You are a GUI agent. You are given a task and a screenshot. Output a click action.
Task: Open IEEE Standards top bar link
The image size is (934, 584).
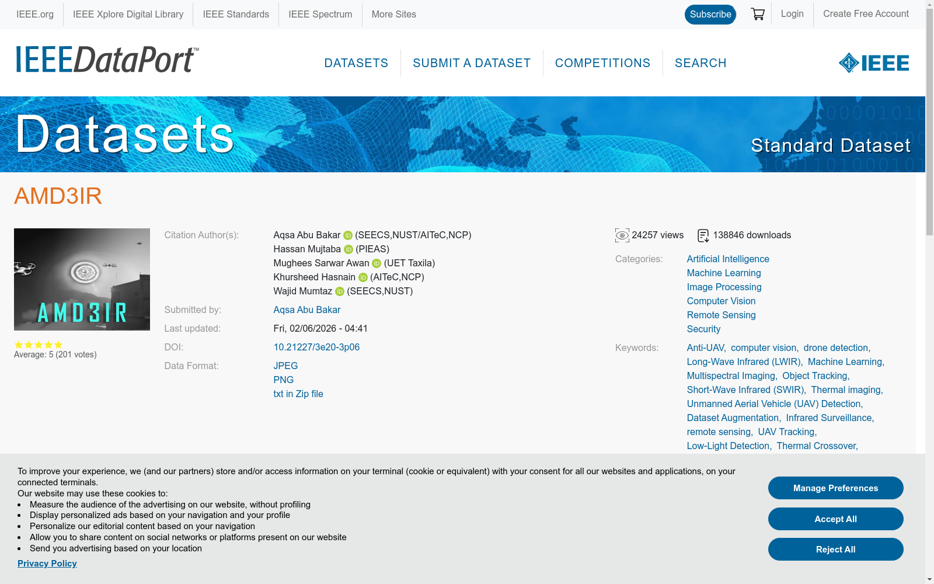tap(236, 14)
